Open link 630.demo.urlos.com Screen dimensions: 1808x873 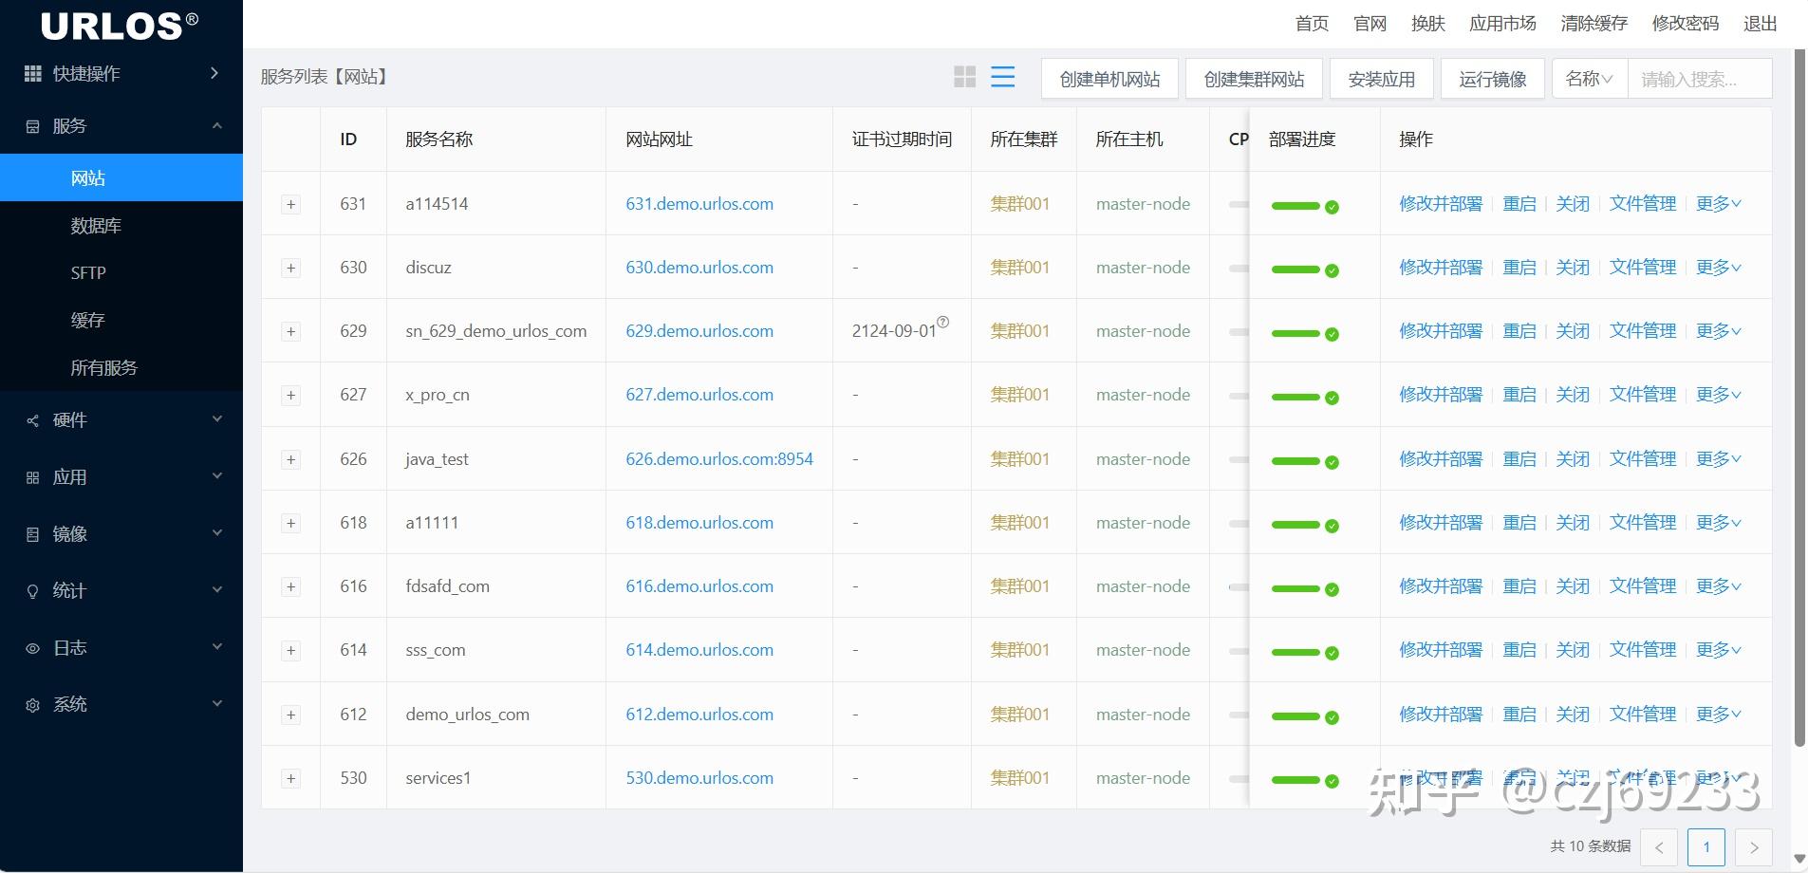pyautogui.click(x=699, y=268)
